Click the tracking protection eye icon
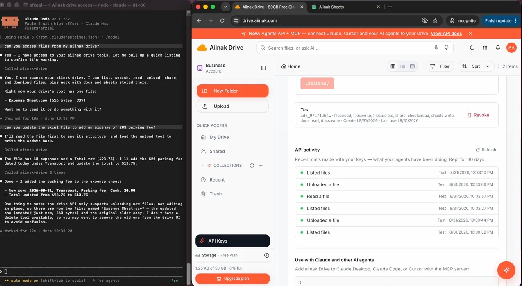Screen dimensions: 522x286 [x=425, y=20]
